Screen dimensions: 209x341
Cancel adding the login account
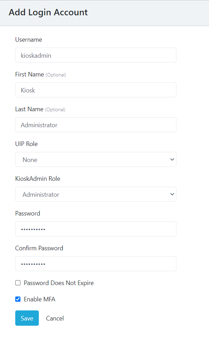point(55,318)
